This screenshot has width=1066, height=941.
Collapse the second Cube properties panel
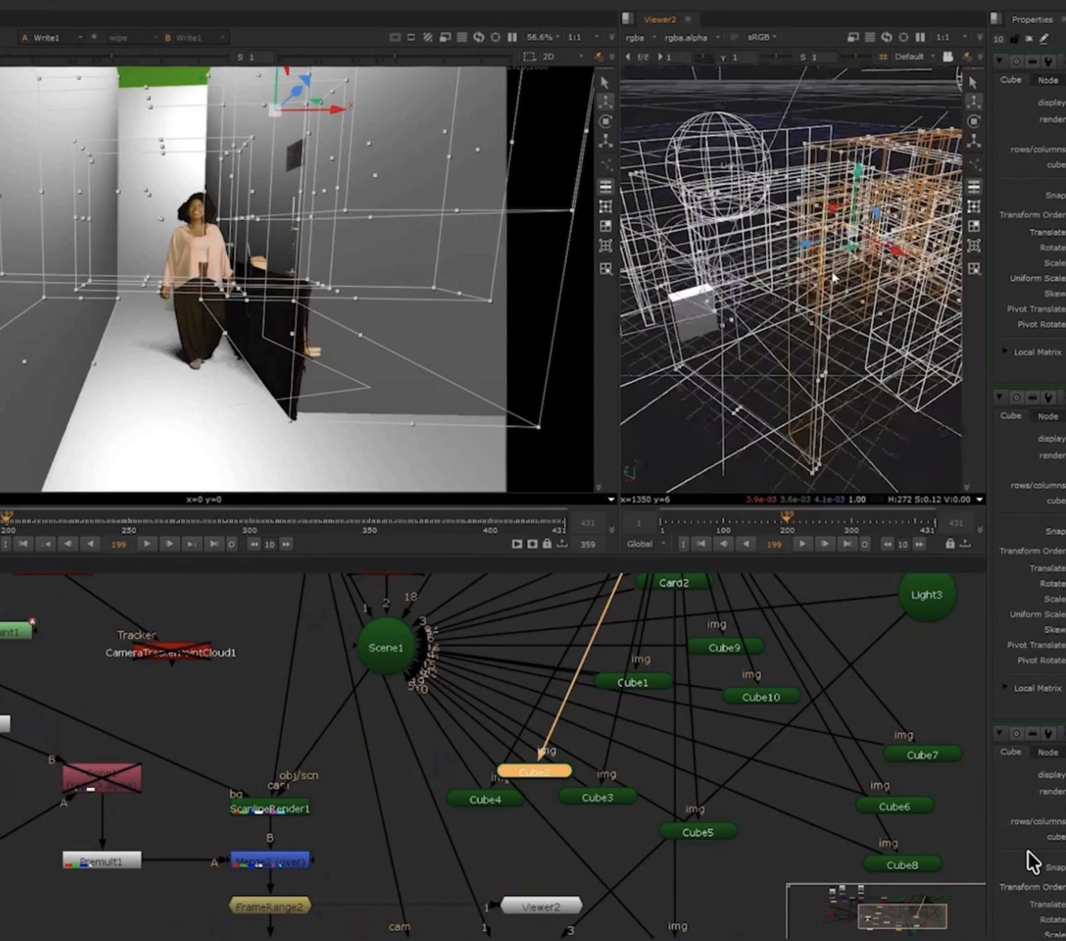[1000, 397]
